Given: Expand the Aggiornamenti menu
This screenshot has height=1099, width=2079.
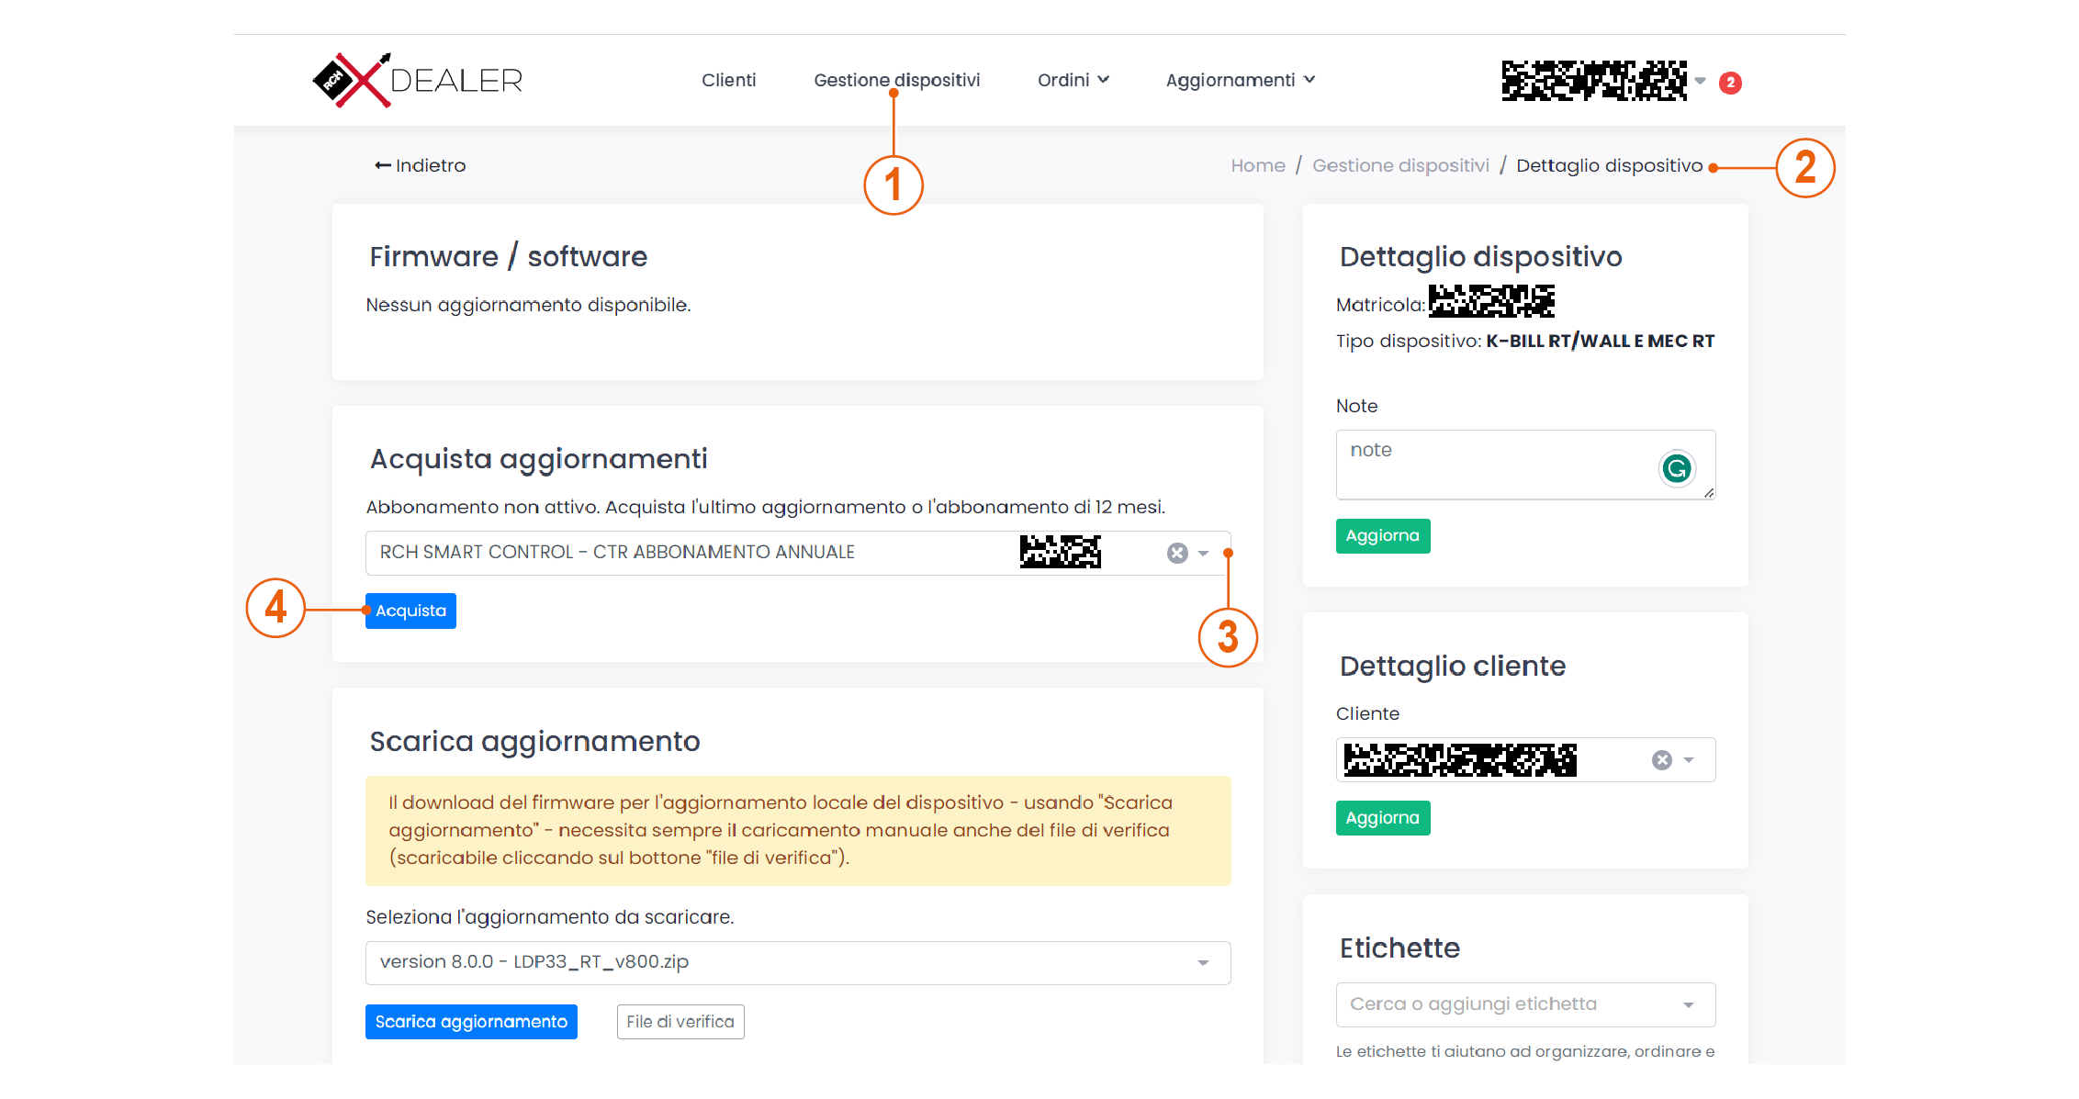Looking at the screenshot, I should coord(1240,81).
